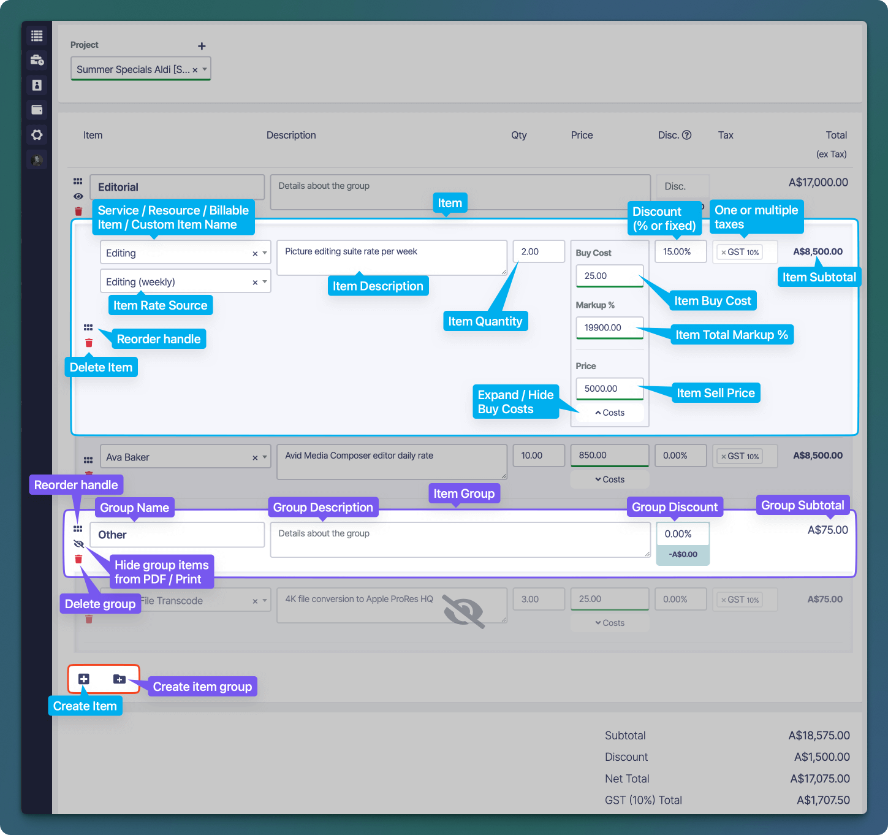Show help for the Disc. column
The height and width of the screenshot is (835, 888).
pos(687,135)
